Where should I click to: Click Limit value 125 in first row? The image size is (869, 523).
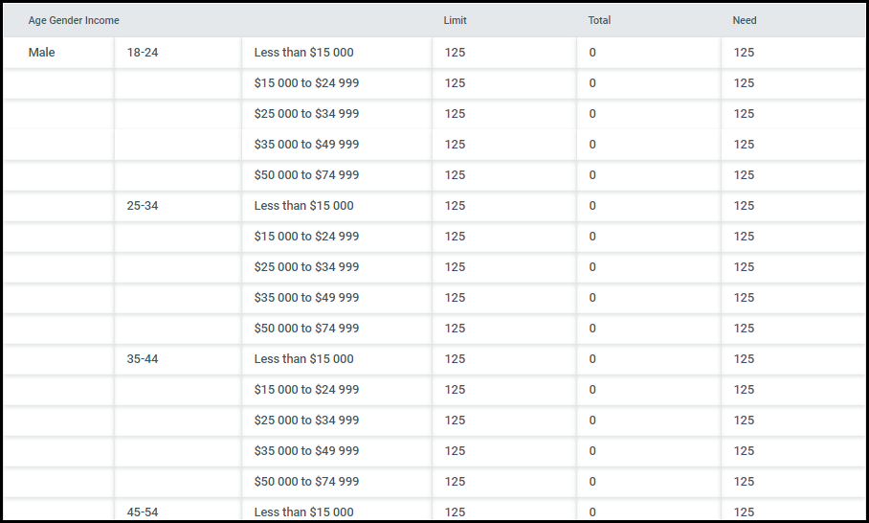coord(455,53)
